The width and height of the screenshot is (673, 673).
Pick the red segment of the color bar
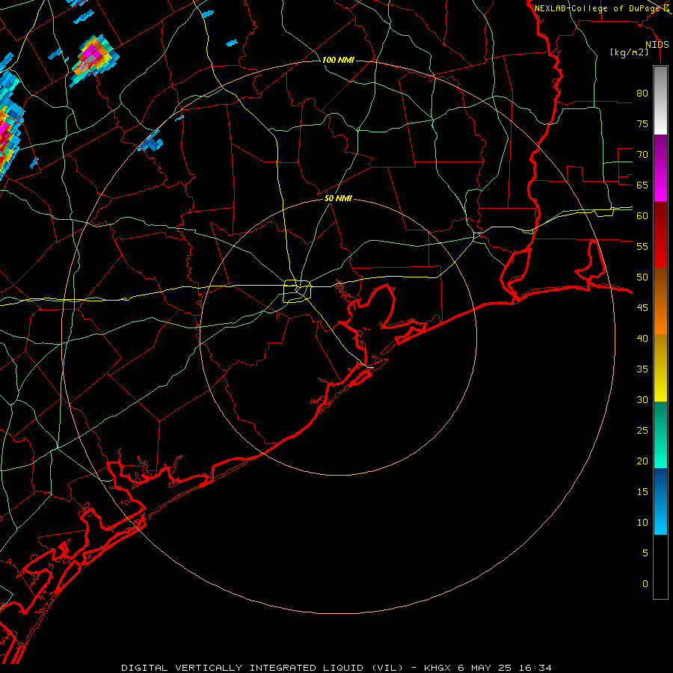(660, 234)
